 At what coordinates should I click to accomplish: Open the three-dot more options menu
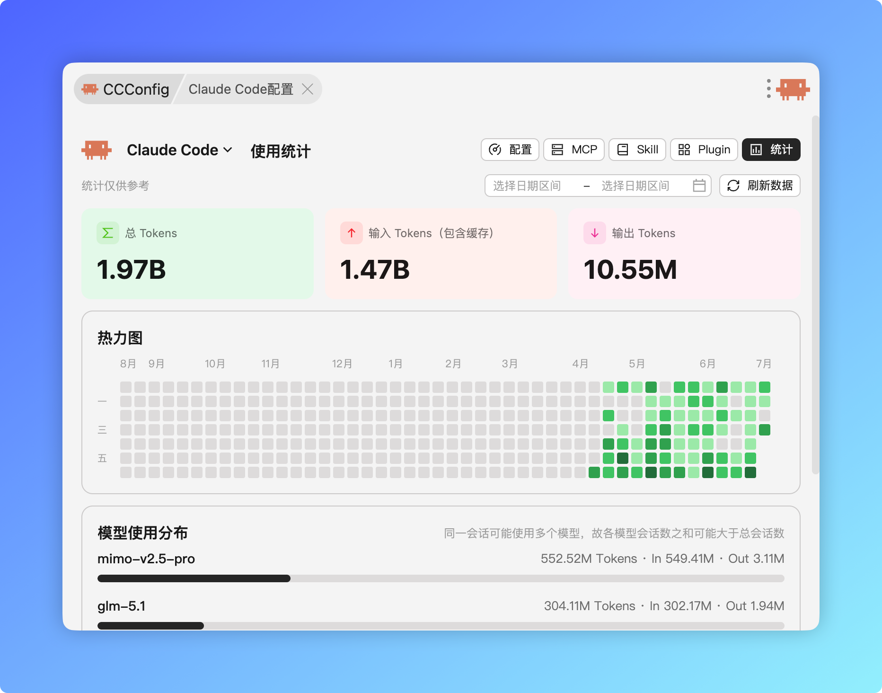pyautogui.click(x=768, y=89)
